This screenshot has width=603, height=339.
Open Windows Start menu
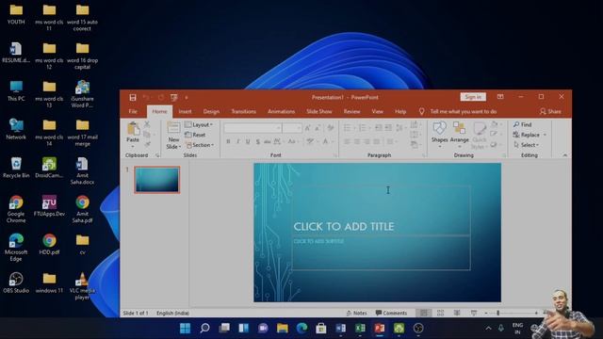pos(185,329)
